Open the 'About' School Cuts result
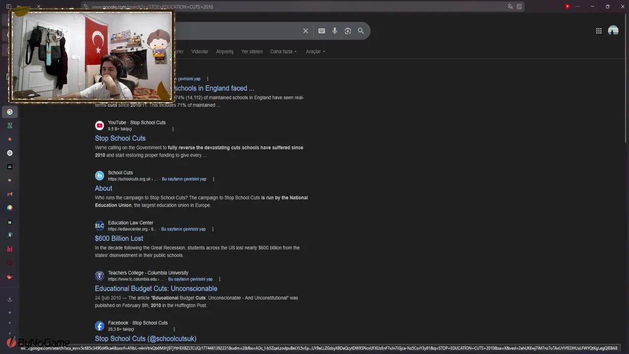This screenshot has width=629, height=354. (103, 188)
